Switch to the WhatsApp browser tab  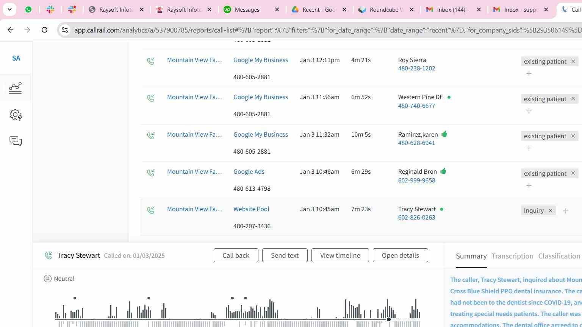coord(28,9)
